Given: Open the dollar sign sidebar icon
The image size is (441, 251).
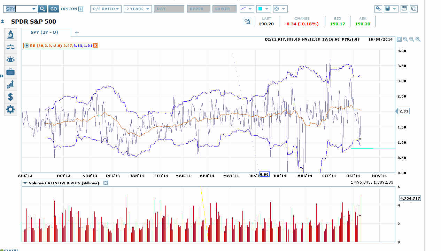Looking at the screenshot, I should coord(10,97).
